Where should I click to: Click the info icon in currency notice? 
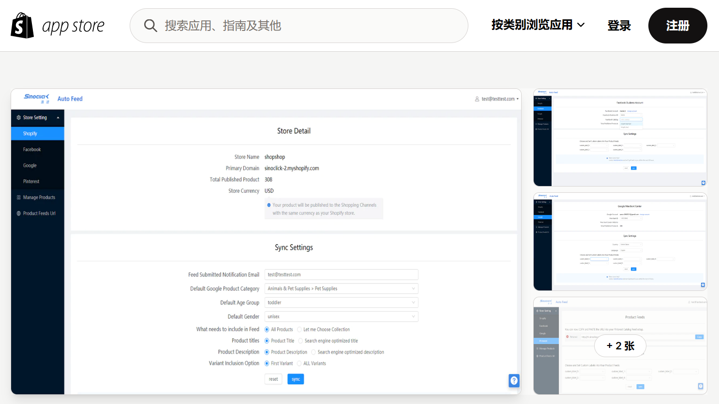pos(269,205)
